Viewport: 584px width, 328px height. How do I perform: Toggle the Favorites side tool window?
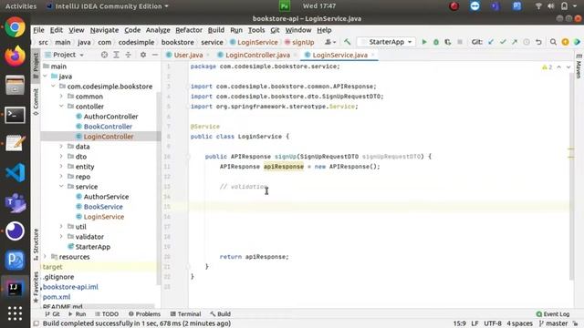point(36,287)
